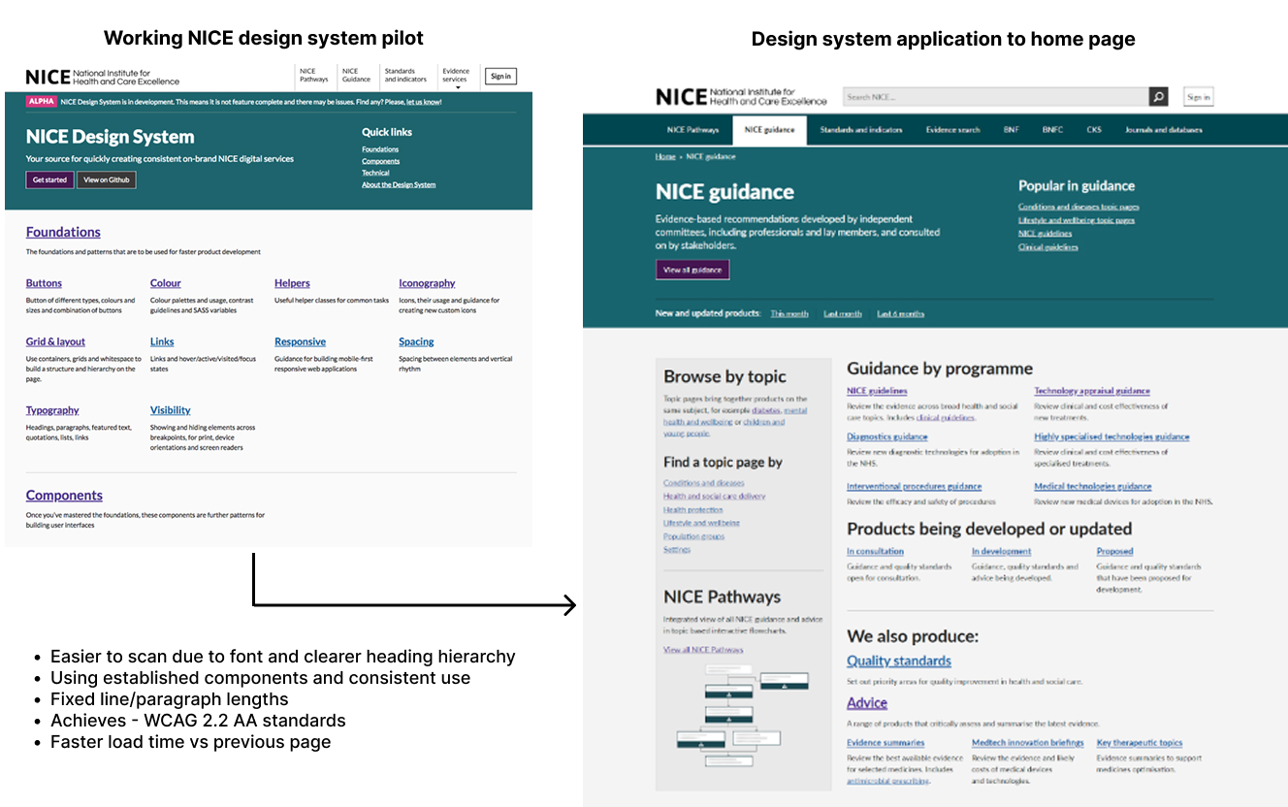The height and width of the screenshot is (807, 1288).
Task: Open Highly specialised technologies guidance link
Action: [1111, 436]
